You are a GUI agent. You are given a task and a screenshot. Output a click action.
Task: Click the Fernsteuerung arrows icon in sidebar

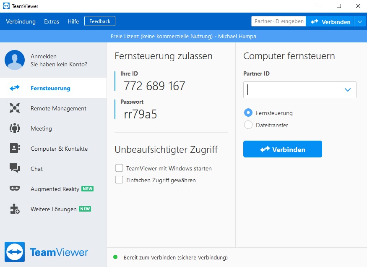(15, 88)
